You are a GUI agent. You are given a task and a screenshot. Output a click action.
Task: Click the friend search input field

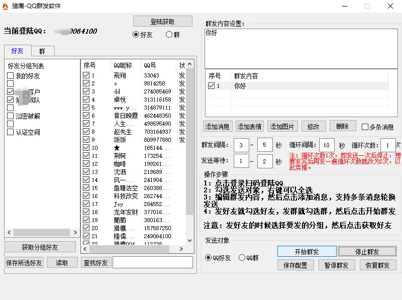click(x=153, y=263)
